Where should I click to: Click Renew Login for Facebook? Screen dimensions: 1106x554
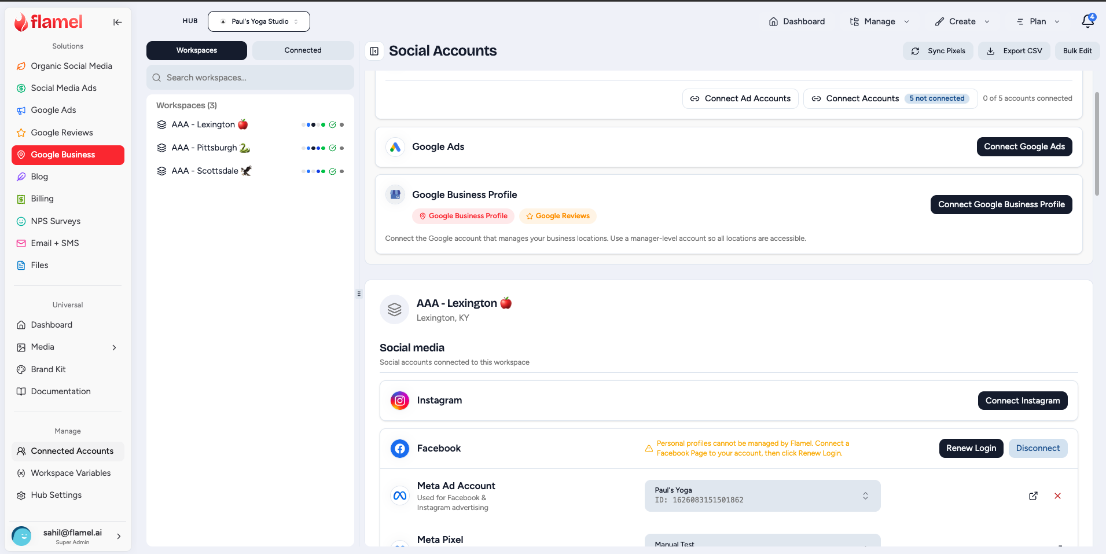971,448
